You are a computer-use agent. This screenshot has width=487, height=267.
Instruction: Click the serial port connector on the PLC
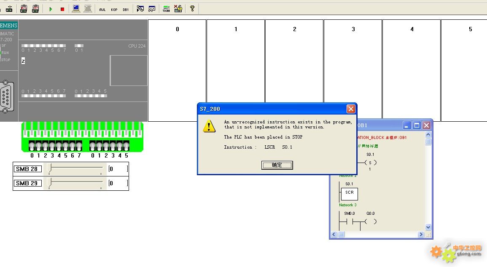click(x=7, y=96)
